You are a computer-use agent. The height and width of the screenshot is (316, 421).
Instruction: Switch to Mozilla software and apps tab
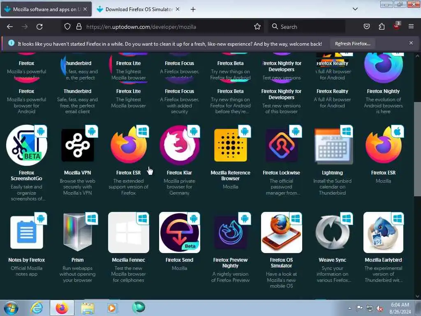(46, 9)
